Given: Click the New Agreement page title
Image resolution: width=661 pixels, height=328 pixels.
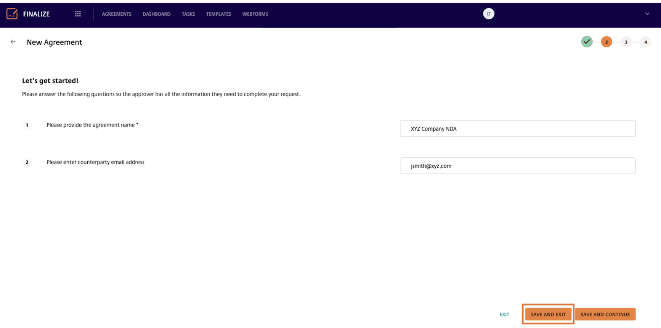Looking at the screenshot, I should coord(54,42).
